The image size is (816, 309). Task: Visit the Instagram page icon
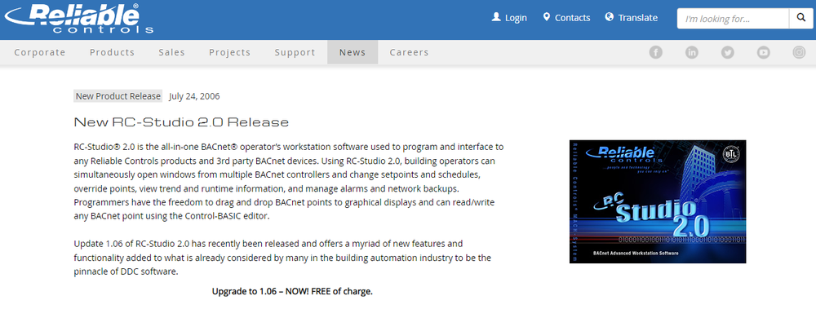coord(800,52)
